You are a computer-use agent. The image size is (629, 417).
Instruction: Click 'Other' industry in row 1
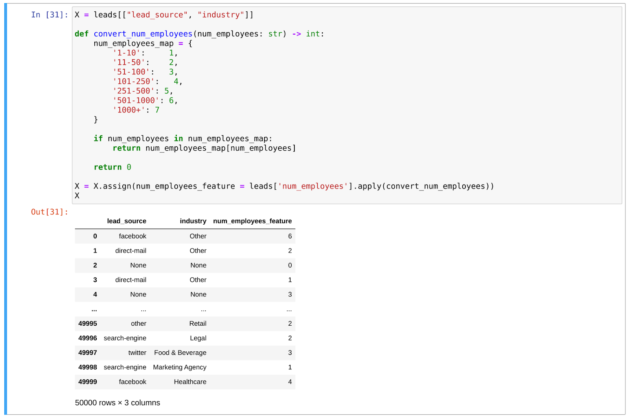[x=198, y=251]
